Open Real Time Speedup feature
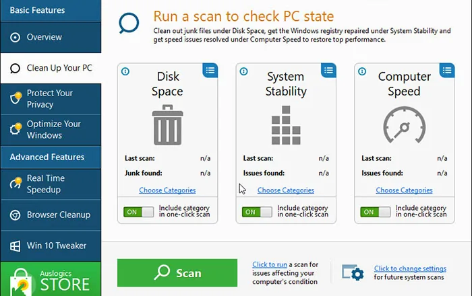This screenshot has height=296, width=472. pyautogui.click(x=51, y=184)
